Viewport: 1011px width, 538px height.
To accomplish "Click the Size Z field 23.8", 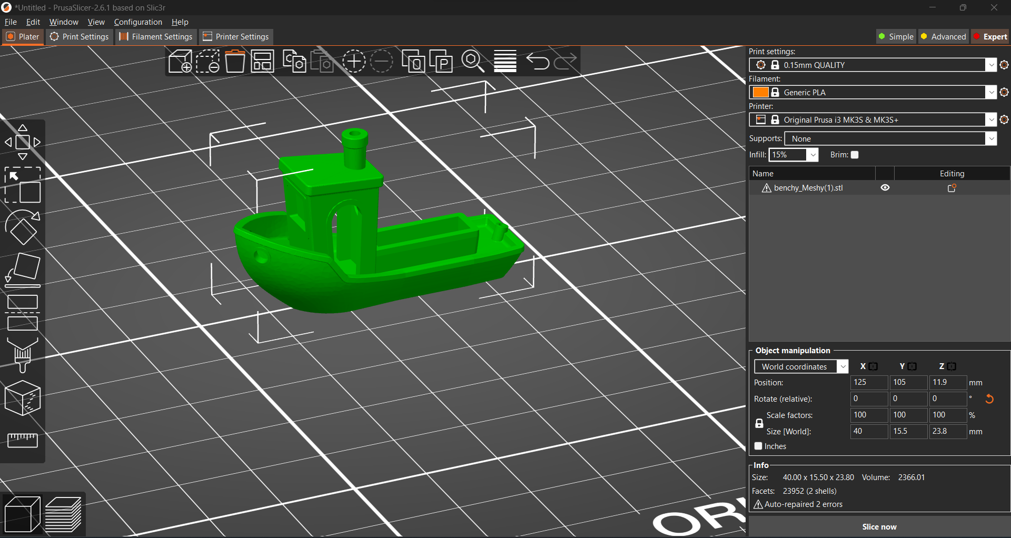I will [948, 431].
